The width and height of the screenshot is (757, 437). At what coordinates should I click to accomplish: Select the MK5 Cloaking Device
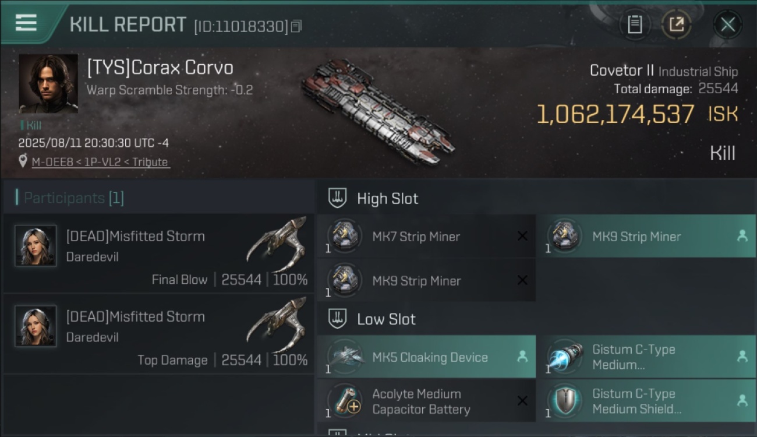[427, 357]
